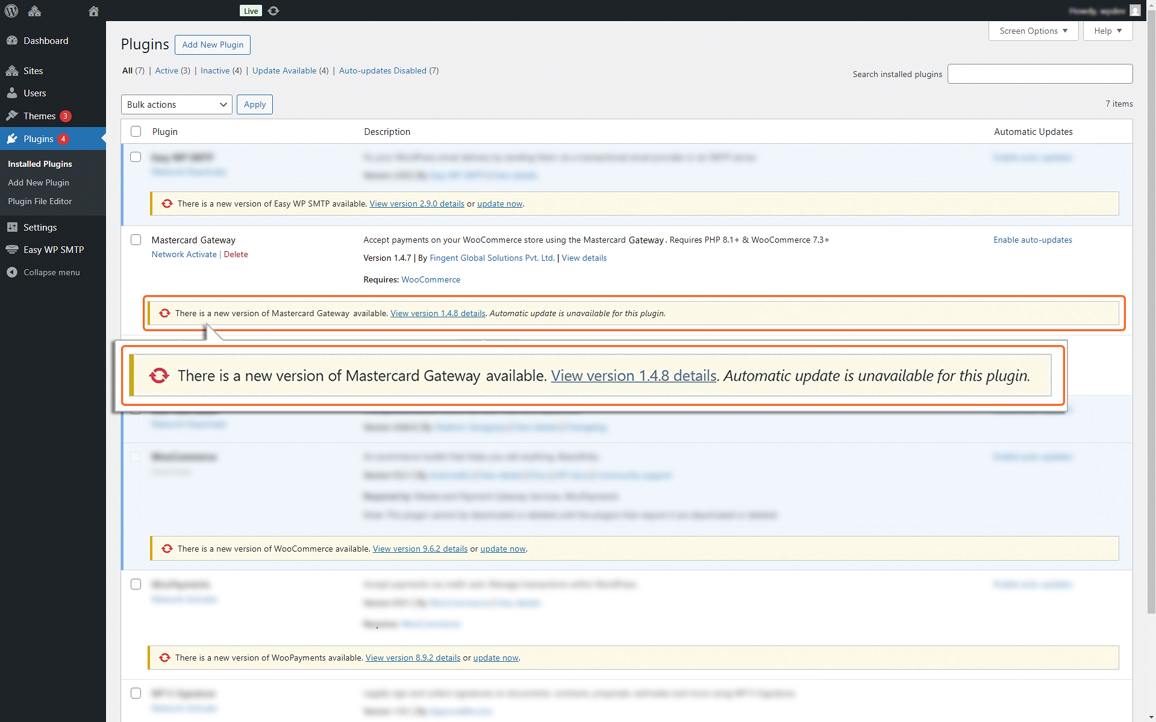This screenshot has height=722, width=1156.
Task: Toggle the select-all plugins checkbox
Action: pos(136,131)
